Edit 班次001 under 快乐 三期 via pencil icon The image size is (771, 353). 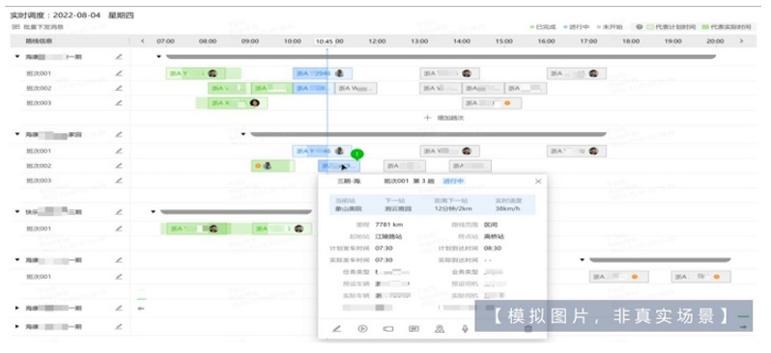pos(119,229)
